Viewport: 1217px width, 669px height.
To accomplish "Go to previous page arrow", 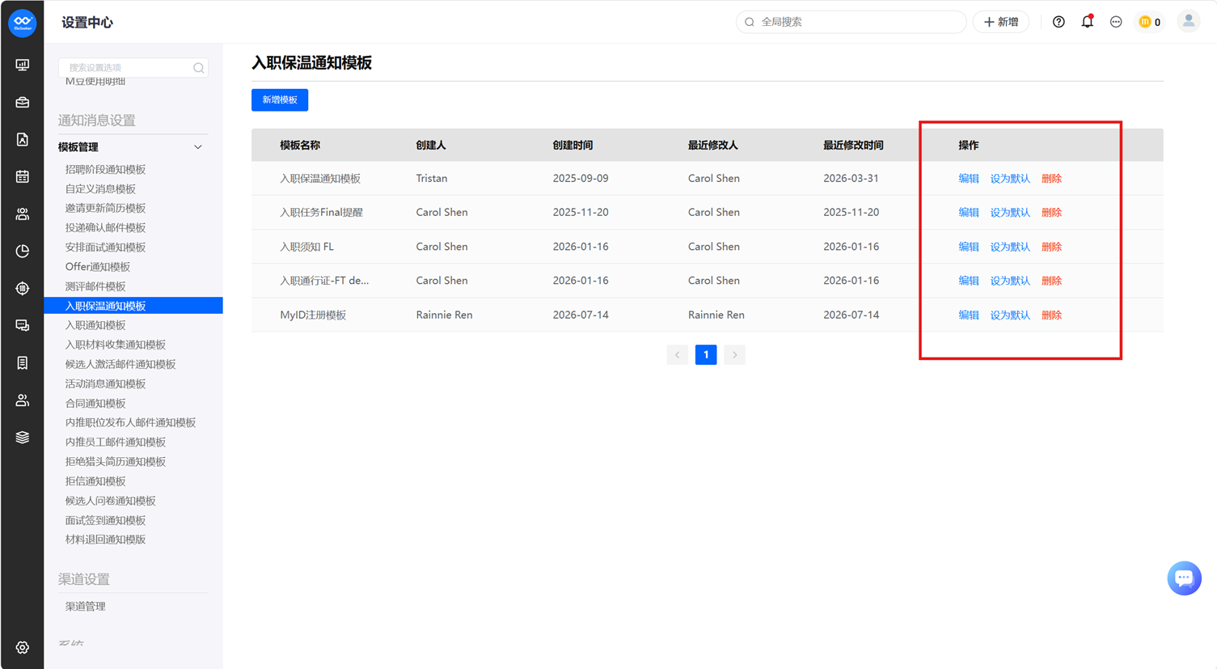I will pyautogui.click(x=677, y=354).
